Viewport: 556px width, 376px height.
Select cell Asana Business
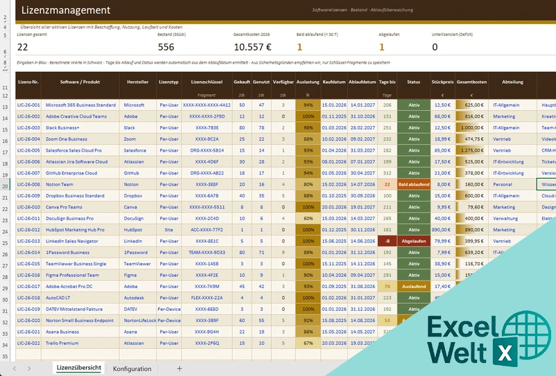point(80,332)
